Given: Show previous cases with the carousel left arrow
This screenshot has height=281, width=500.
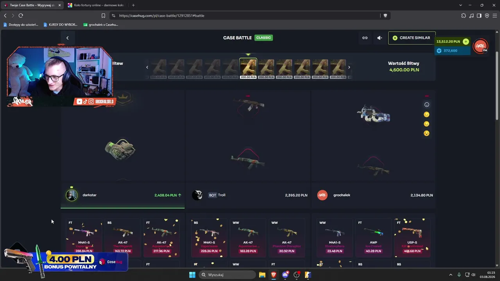Looking at the screenshot, I should click(147, 67).
